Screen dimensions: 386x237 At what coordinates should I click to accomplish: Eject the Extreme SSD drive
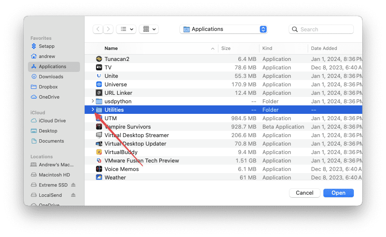coord(73,185)
